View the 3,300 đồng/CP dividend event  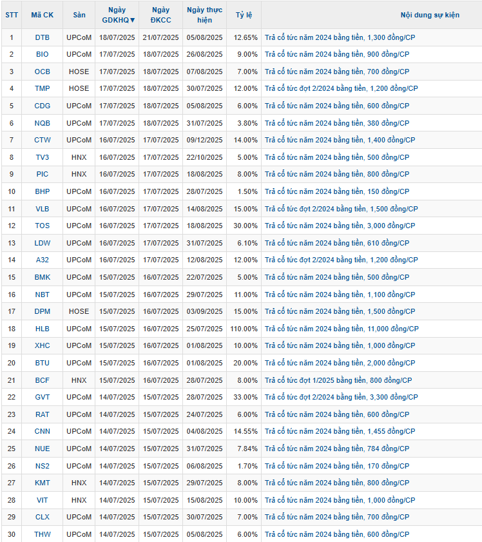click(341, 397)
